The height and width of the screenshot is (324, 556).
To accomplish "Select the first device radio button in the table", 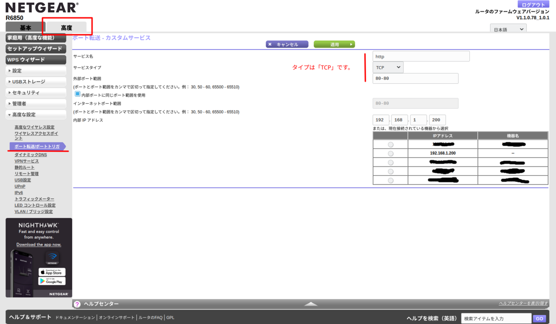I will point(391,144).
